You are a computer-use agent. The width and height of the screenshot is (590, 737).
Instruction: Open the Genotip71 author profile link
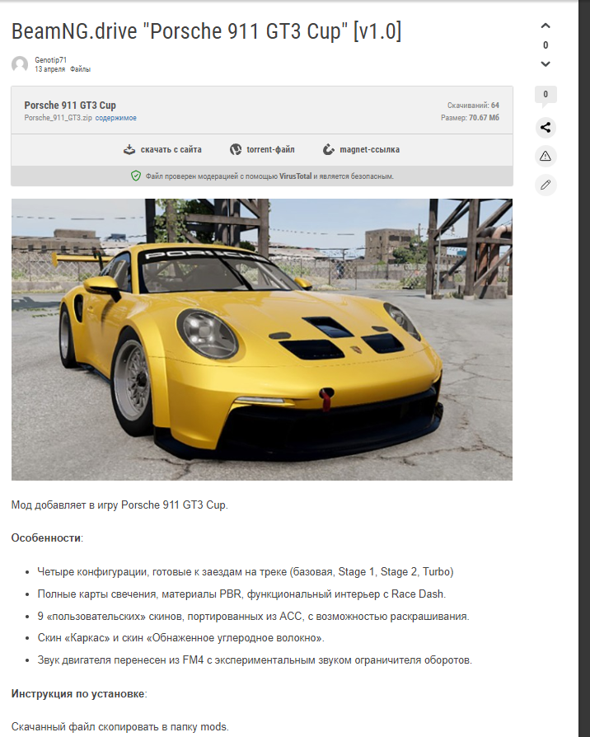click(x=51, y=60)
